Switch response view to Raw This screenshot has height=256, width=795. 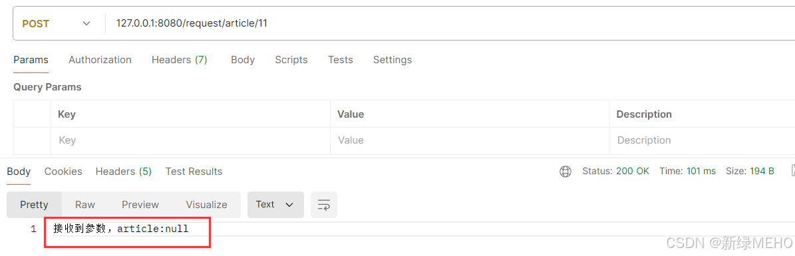point(85,205)
